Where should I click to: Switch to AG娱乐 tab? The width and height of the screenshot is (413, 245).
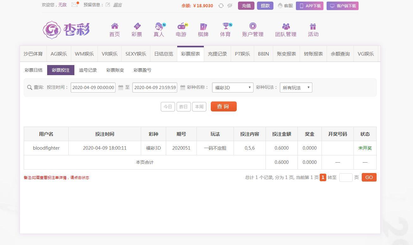(x=59, y=54)
